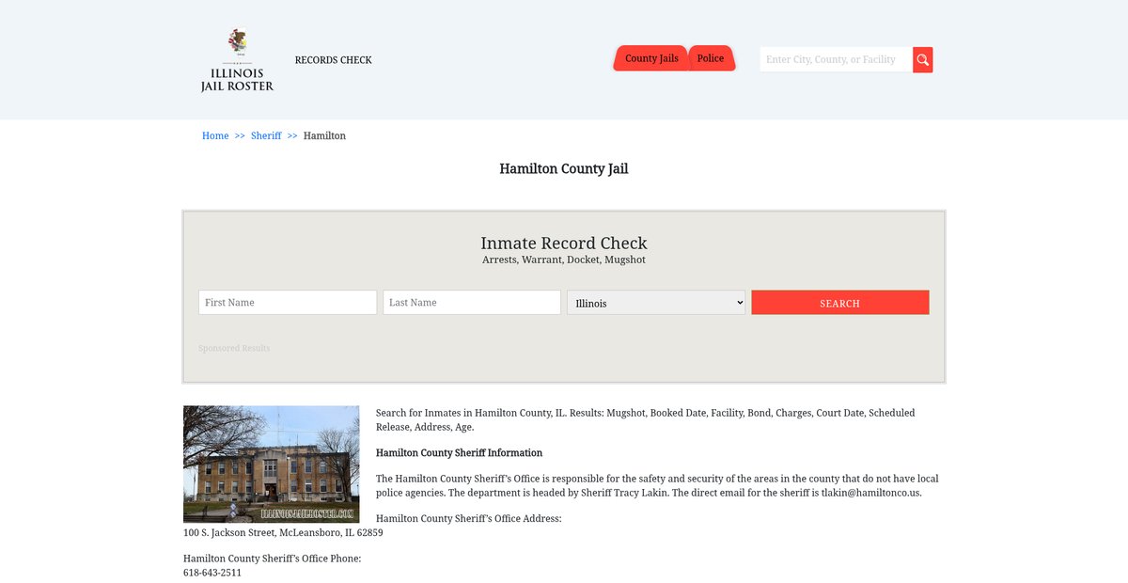
Task: Go to Home breadcrumb link
Action: click(215, 136)
